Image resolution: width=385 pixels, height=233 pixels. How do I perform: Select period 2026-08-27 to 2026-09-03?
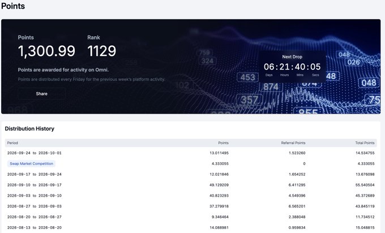click(35, 206)
